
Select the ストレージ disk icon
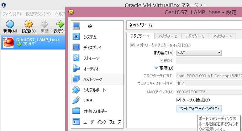click(x=76, y=58)
